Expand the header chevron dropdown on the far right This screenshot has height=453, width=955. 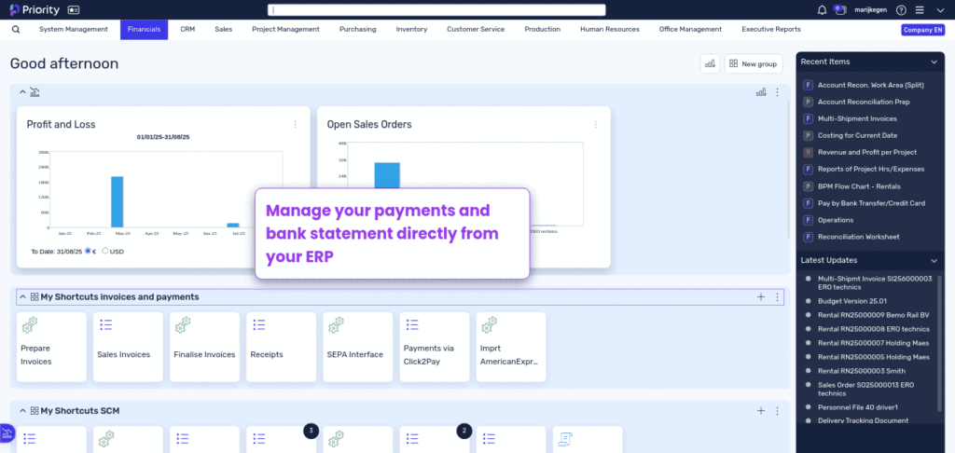tap(938, 9)
